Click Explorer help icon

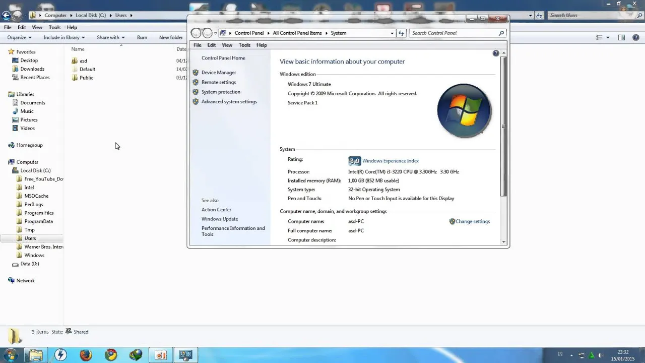(635, 37)
